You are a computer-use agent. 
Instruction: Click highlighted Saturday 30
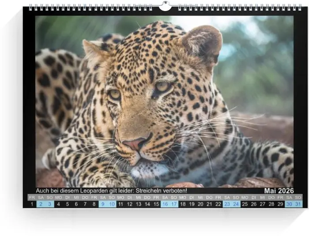point(289,204)
